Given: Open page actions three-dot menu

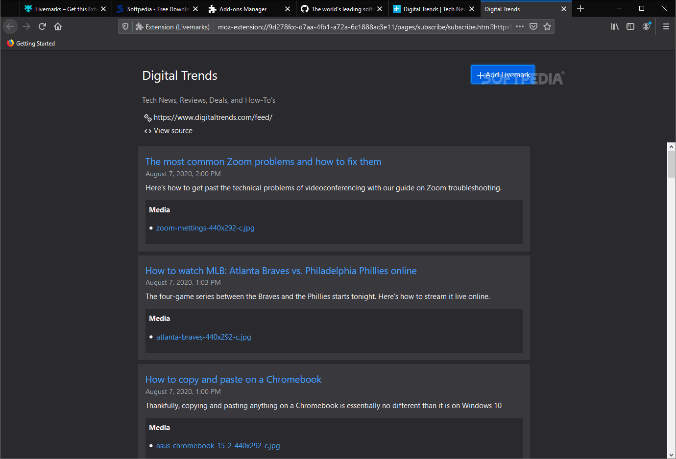Looking at the screenshot, I should coord(520,26).
